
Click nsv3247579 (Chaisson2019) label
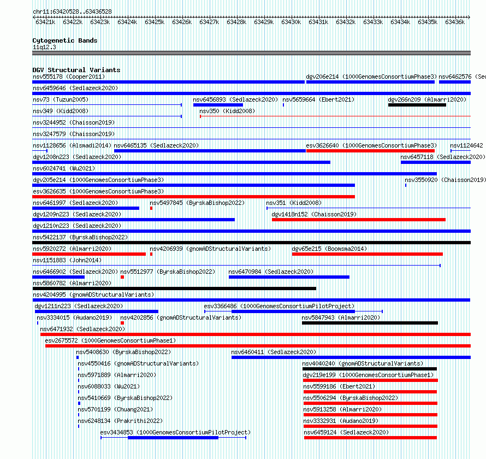(74, 134)
